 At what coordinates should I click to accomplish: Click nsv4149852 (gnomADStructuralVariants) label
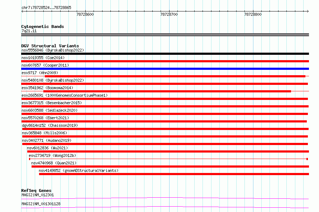point(78,170)
